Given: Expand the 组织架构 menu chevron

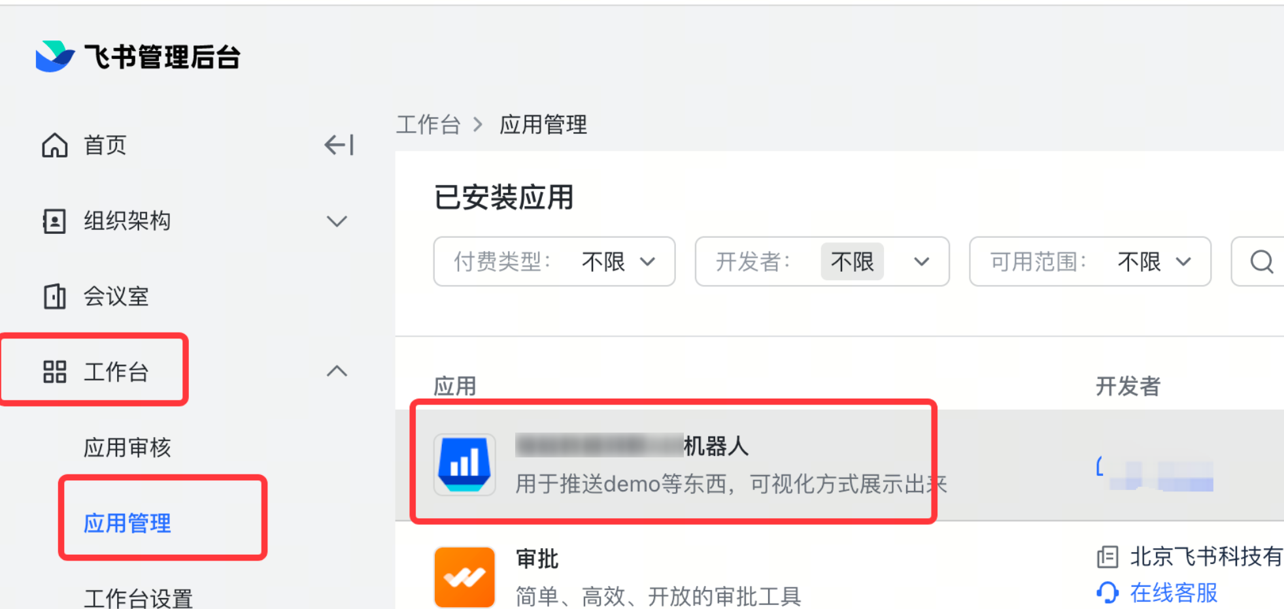Looking at the screenshot, I should [337, 221].
